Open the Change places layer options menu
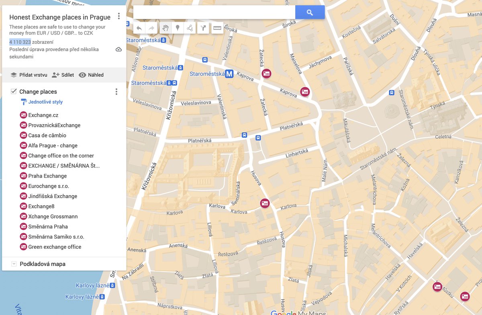Viewport: 482px width, 315px height. (116, 92)
